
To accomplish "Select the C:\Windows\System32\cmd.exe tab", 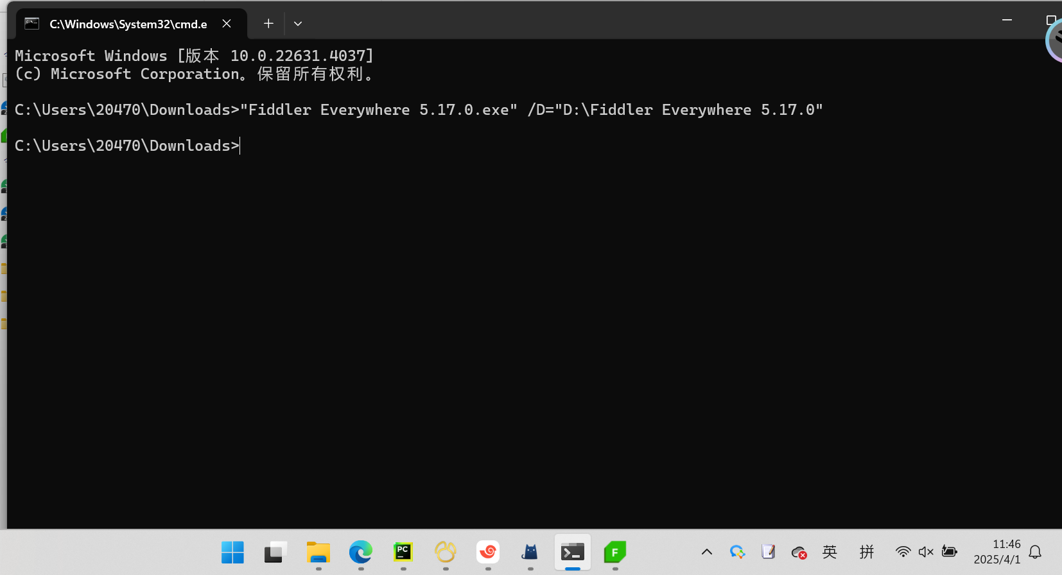I will tap(131, 24).
